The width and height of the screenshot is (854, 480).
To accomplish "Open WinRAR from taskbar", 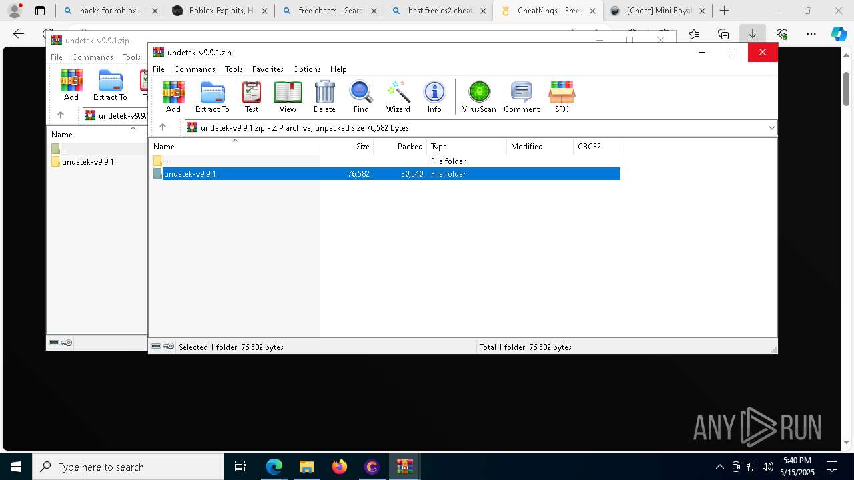I will pyautogui.click(x=404, y=467).
